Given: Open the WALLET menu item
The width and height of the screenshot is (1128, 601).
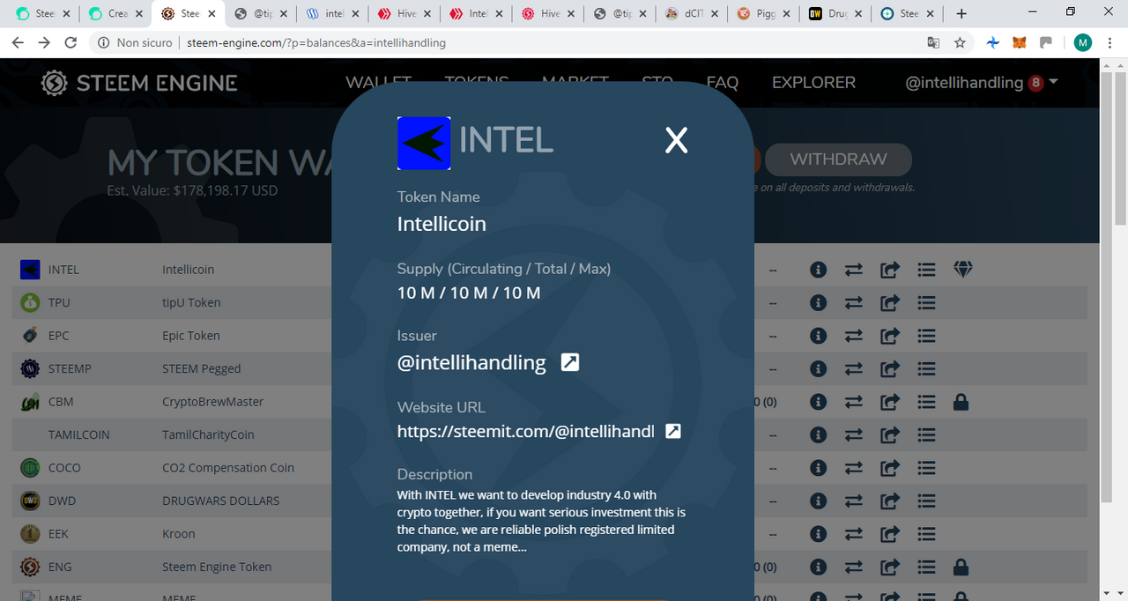Looking at the screenshot, I should click(378, 82).
